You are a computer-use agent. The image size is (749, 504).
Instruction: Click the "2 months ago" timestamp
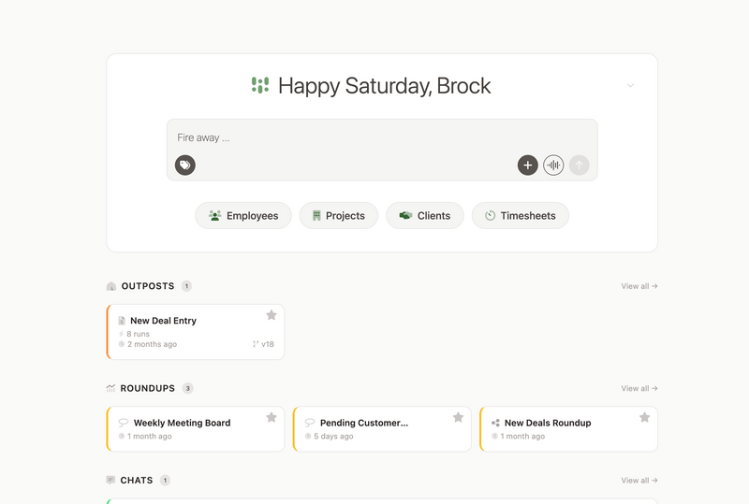(152, 344)
